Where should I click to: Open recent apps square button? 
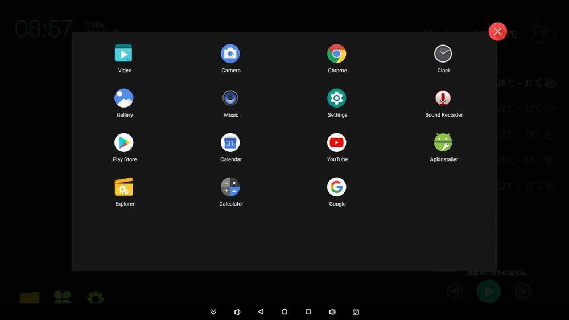(x=308, y=312)
